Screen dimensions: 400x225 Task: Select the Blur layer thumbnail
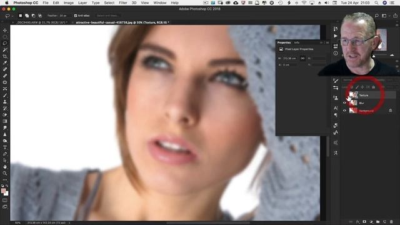coord(353,102)
